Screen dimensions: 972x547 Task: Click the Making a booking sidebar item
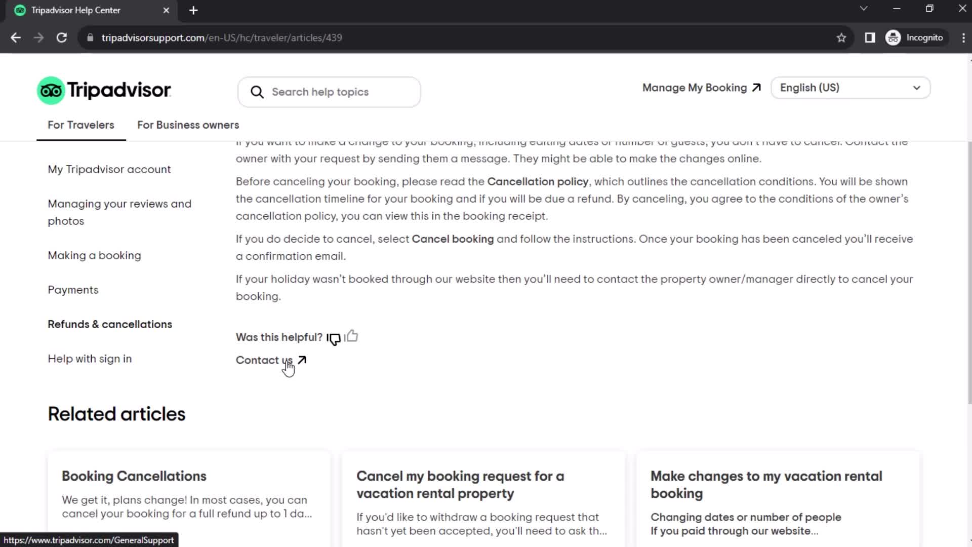tap(94, 255)
